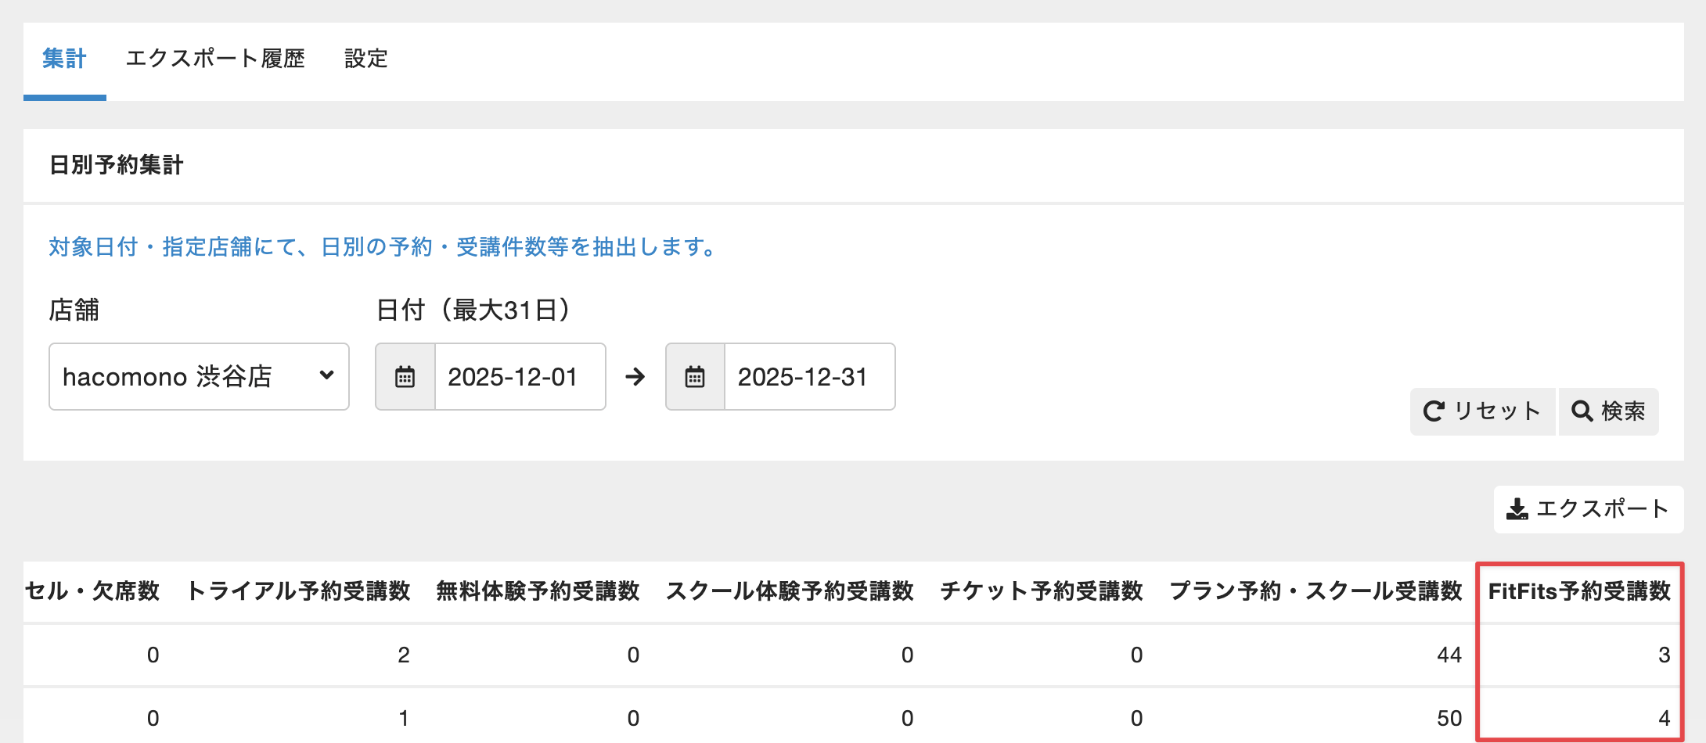Click the active tab underline indicator

[65, 97]
